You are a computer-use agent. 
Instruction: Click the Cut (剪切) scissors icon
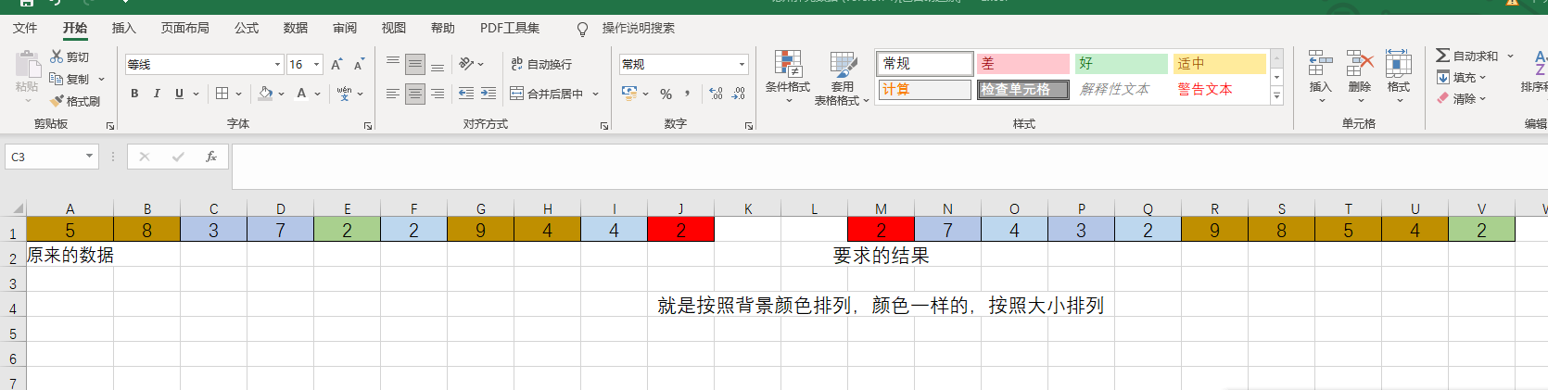coord(57,57)
